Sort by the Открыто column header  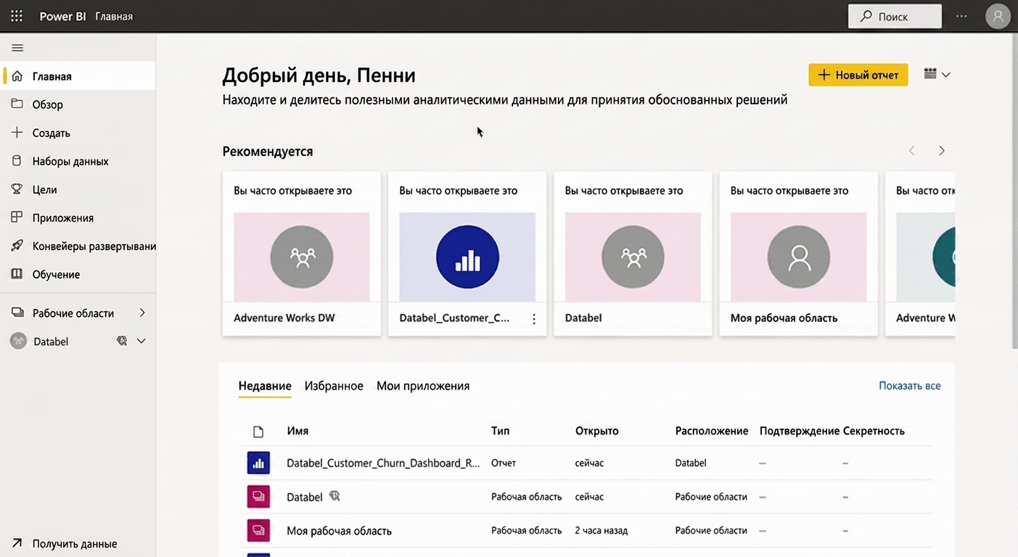(596, 431)
